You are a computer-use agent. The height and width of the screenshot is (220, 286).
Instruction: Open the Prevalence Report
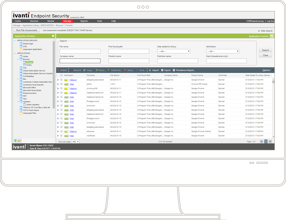pos(184,70)
